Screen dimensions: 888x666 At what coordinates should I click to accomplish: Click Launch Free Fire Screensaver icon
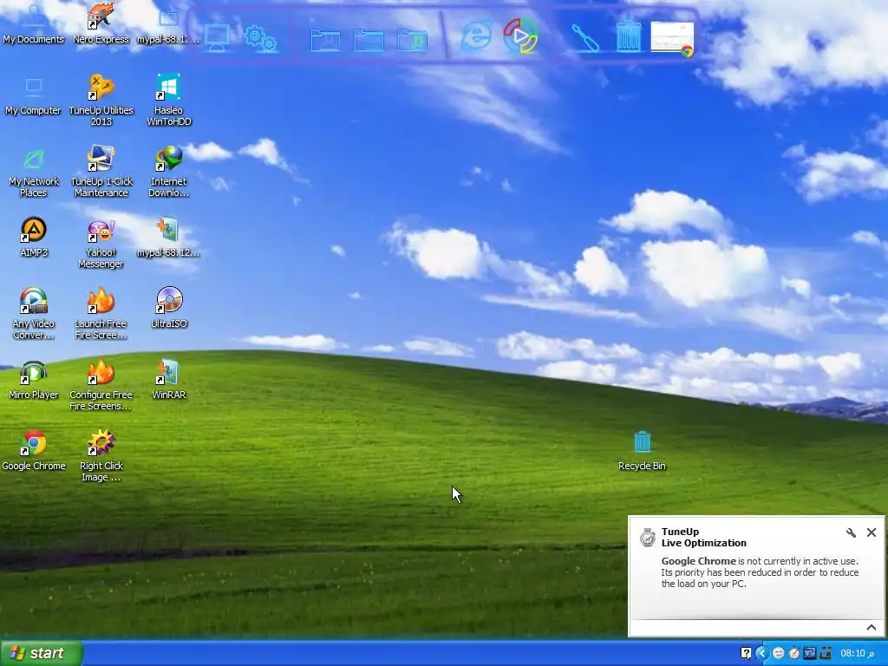(101, 314)
